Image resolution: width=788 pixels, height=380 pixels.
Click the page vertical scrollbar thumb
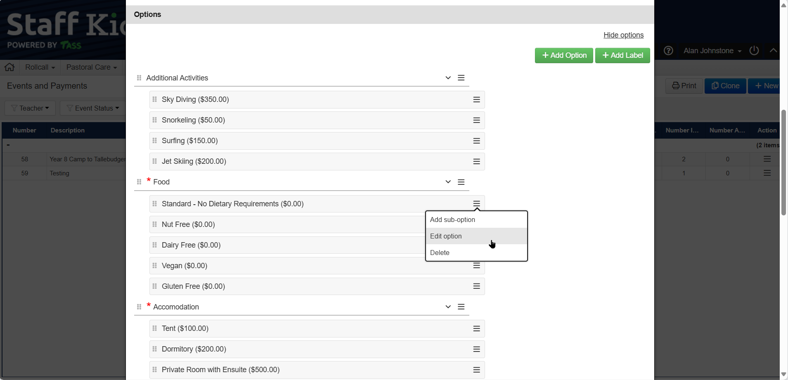coord(783,163)
